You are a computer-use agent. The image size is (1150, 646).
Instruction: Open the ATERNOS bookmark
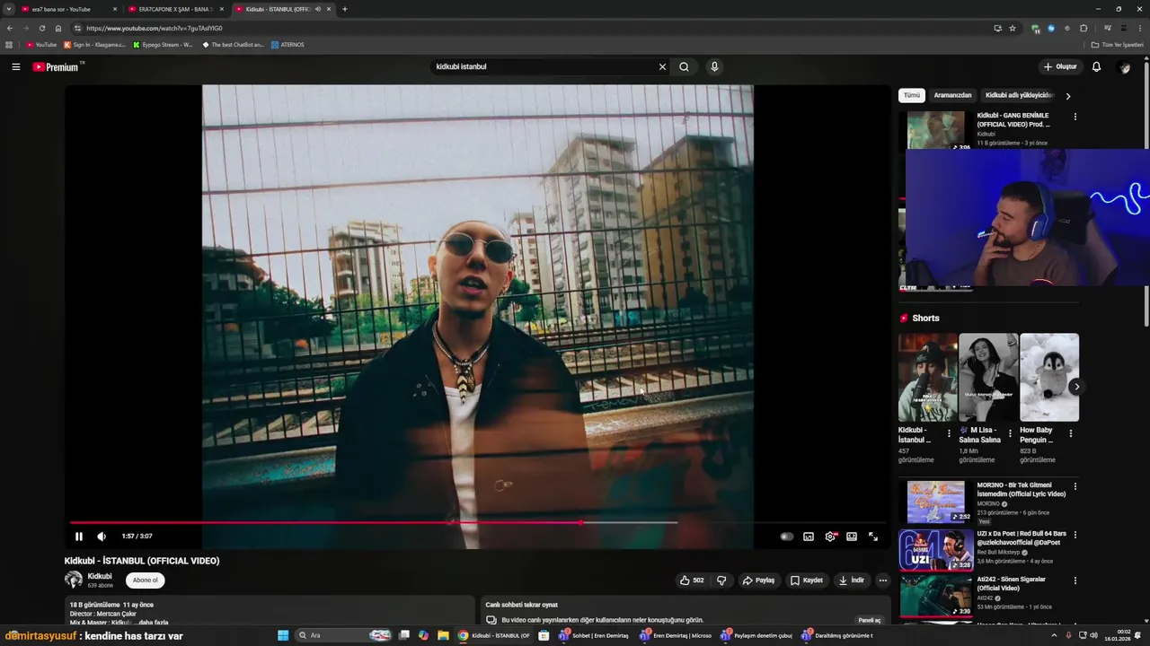tap(287, 45)
